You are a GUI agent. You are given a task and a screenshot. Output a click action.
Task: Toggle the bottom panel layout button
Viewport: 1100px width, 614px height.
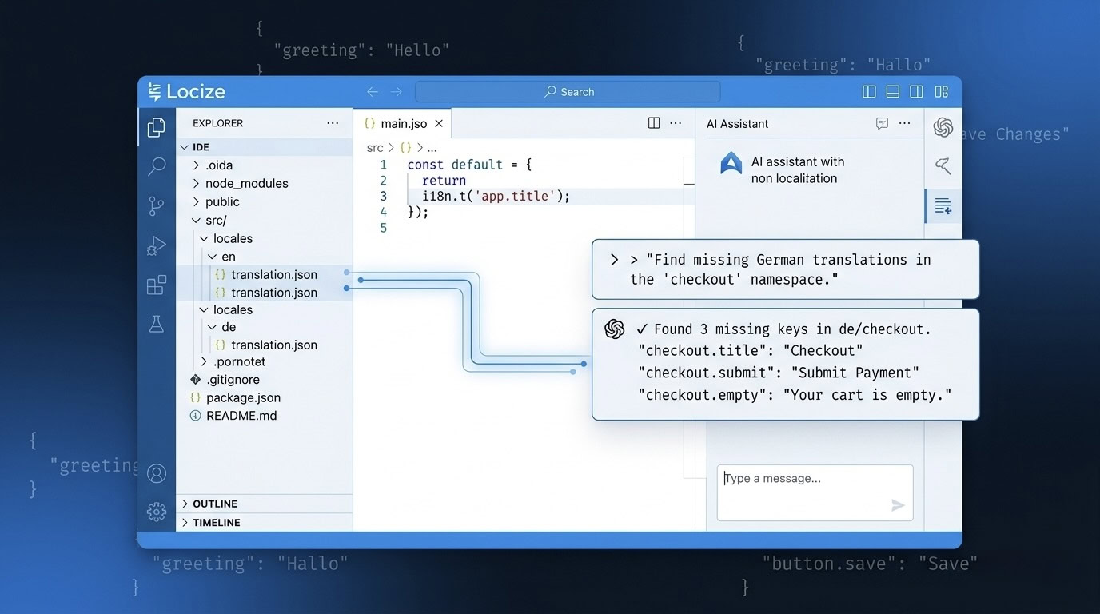(x=893, y=92)
